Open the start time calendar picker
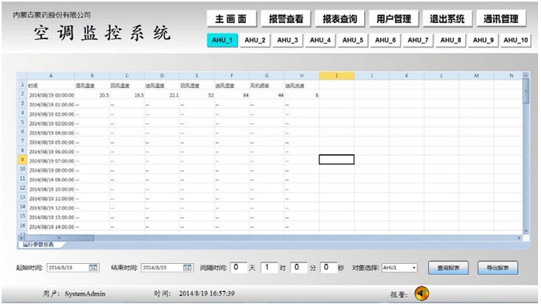 click(x=94, y=268)
